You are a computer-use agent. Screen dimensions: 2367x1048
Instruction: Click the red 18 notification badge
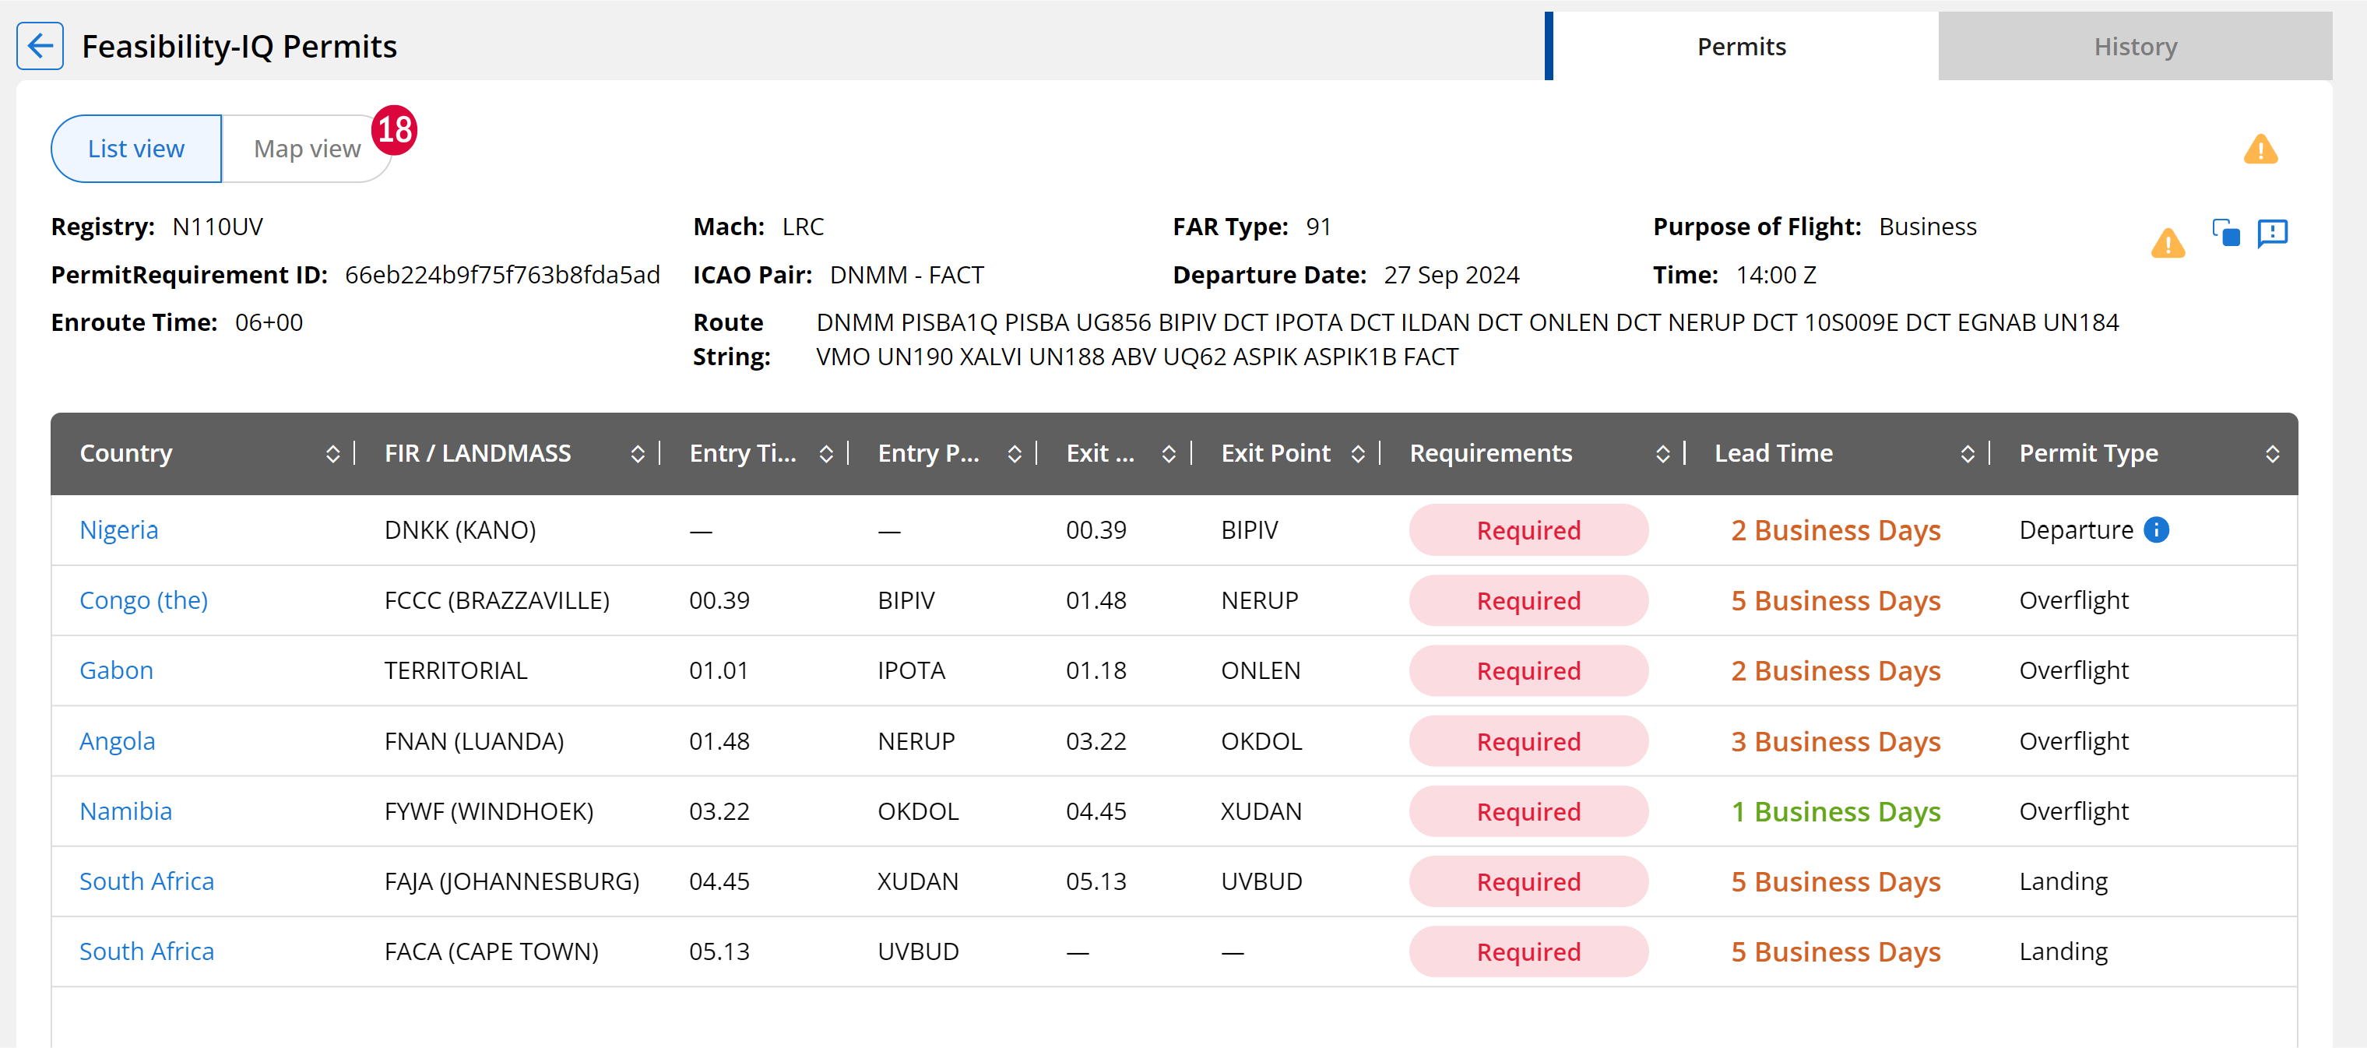coord(395,131)
